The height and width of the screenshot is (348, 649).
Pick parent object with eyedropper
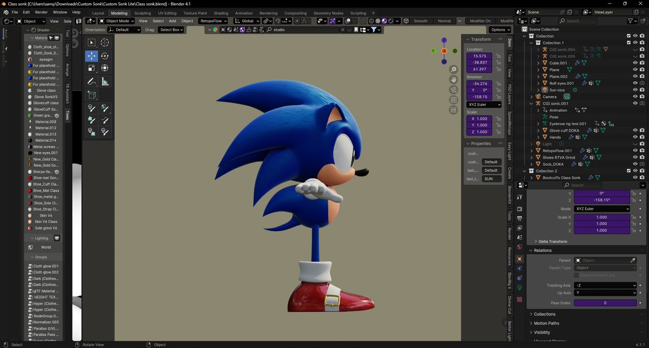point(633,261)
